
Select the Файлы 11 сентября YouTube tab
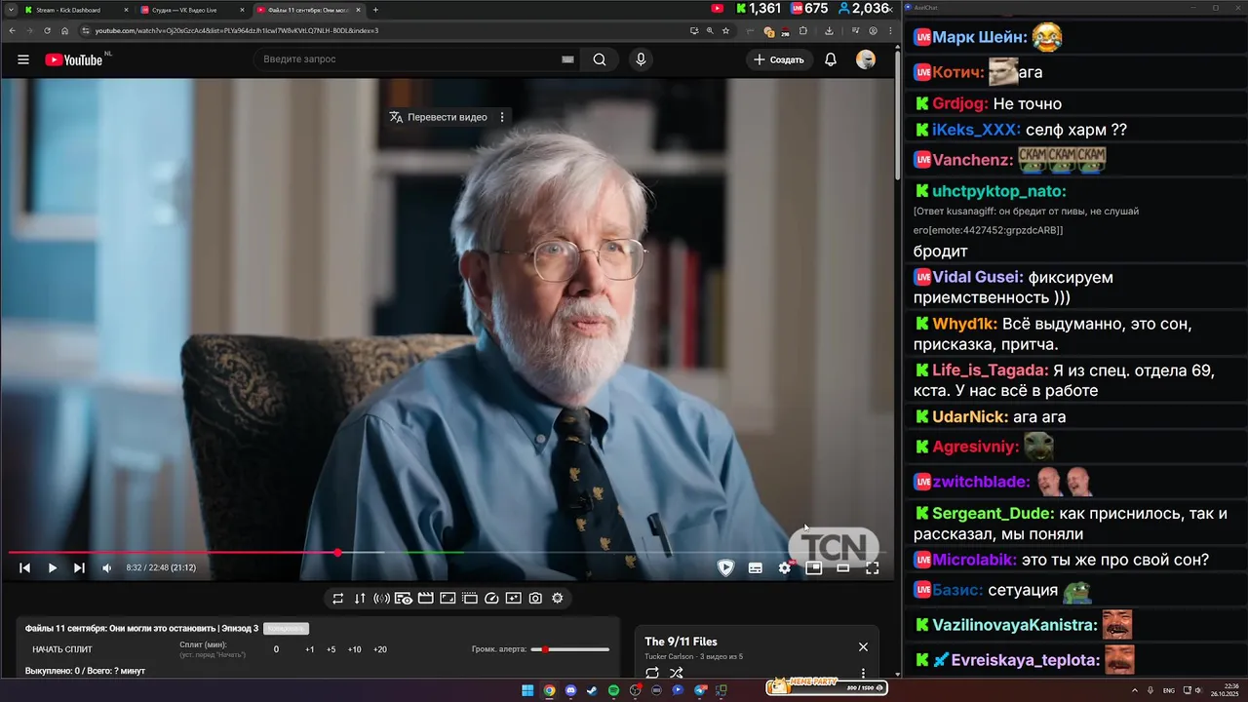308,10
